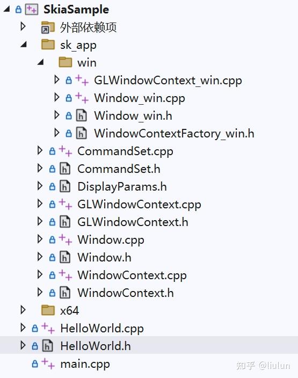Viewport: 298px width, 378px height.
Task: Select file WindowContext.h
Action: click(126, 293)
